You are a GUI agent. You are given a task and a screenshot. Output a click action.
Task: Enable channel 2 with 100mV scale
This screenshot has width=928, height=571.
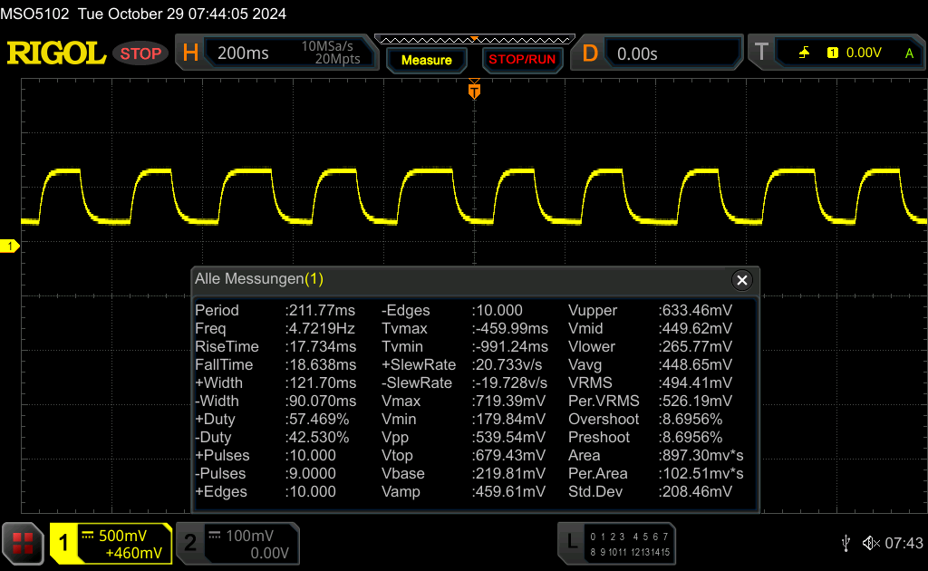tap(237, 543)
